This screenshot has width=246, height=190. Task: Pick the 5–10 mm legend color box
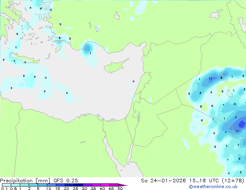click(42, 185)
